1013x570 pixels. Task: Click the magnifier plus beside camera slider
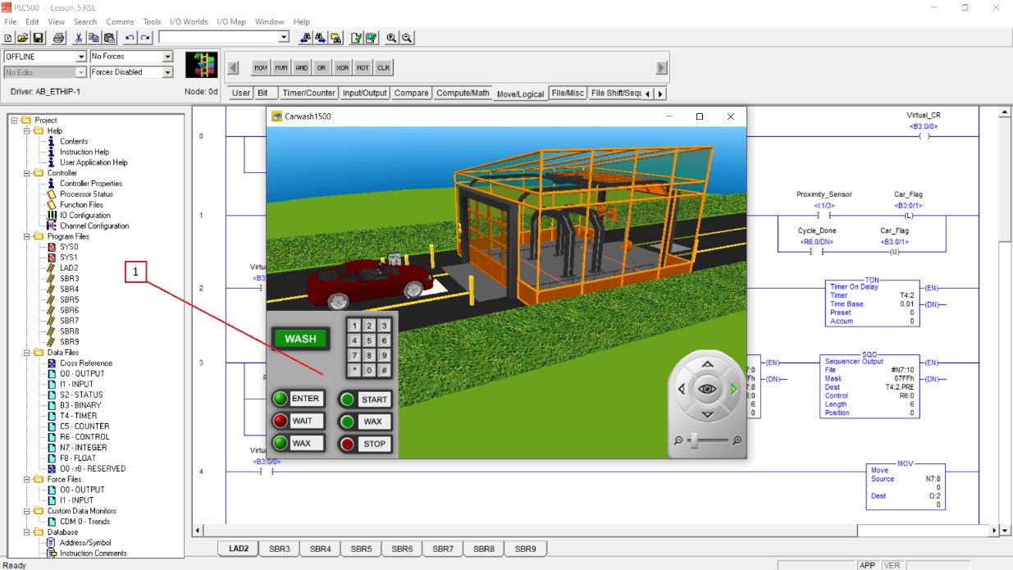(x=737, y=441)
